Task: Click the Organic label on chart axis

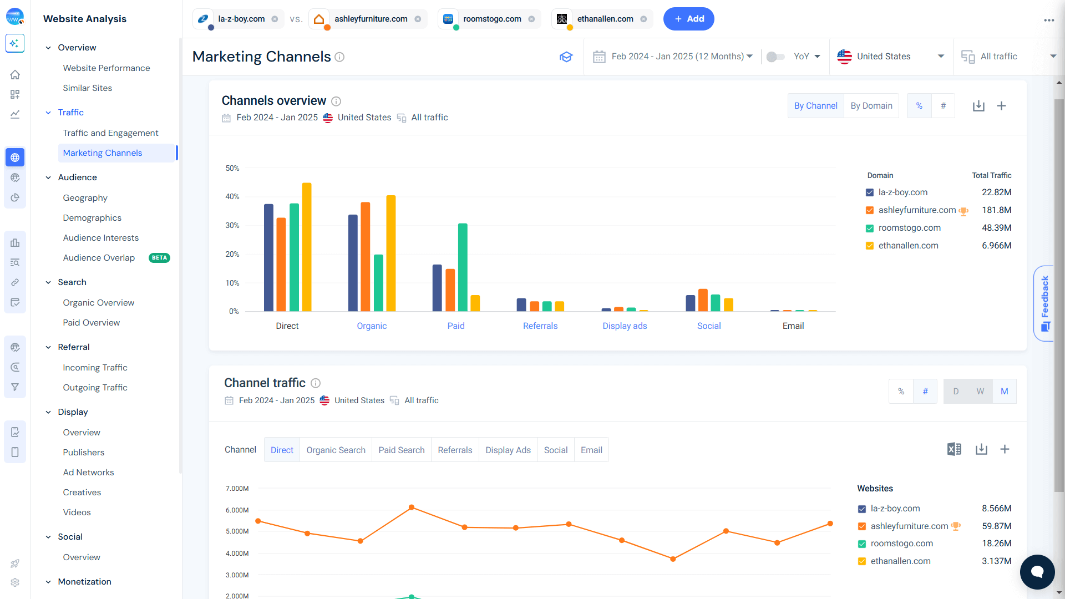Action: [372, 326]
